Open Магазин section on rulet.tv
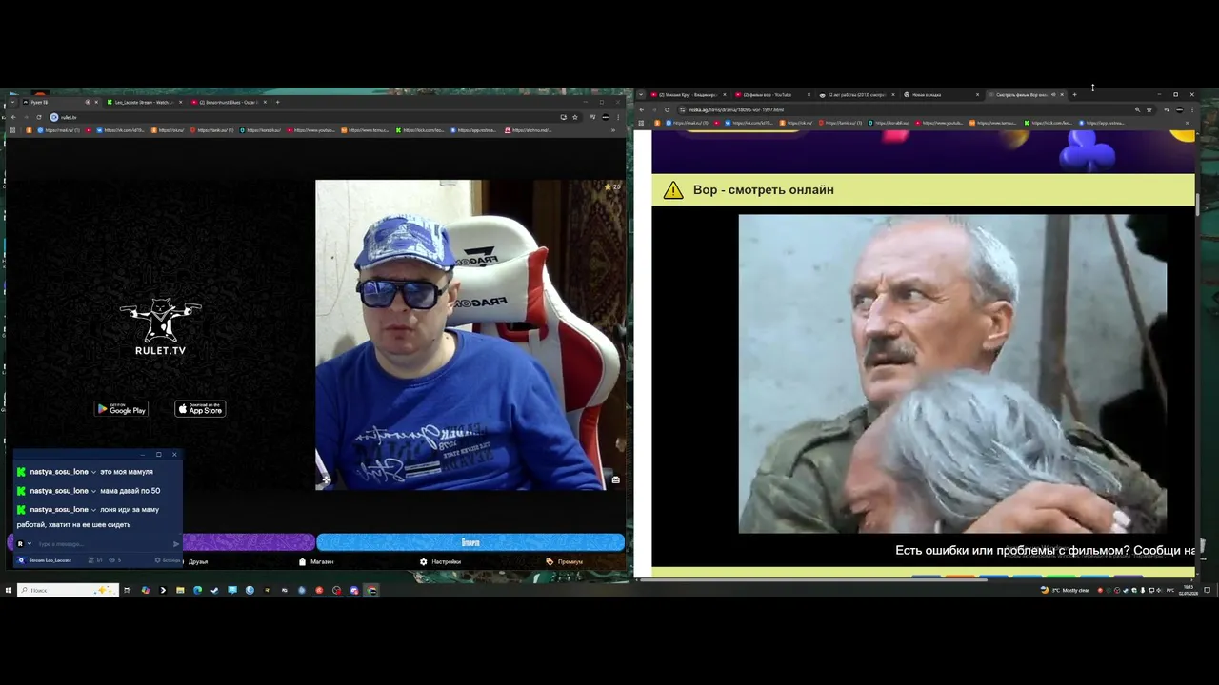1219x685 pixels. tap(316, 561)
